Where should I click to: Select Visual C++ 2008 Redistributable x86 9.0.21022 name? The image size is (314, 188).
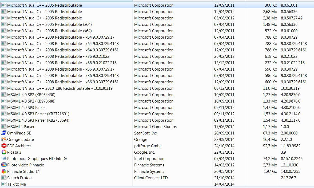[x=58, y=56]
